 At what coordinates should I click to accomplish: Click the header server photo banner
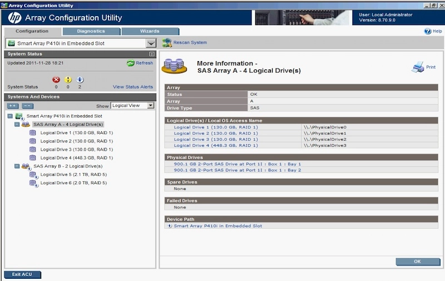tap(302, 18)
